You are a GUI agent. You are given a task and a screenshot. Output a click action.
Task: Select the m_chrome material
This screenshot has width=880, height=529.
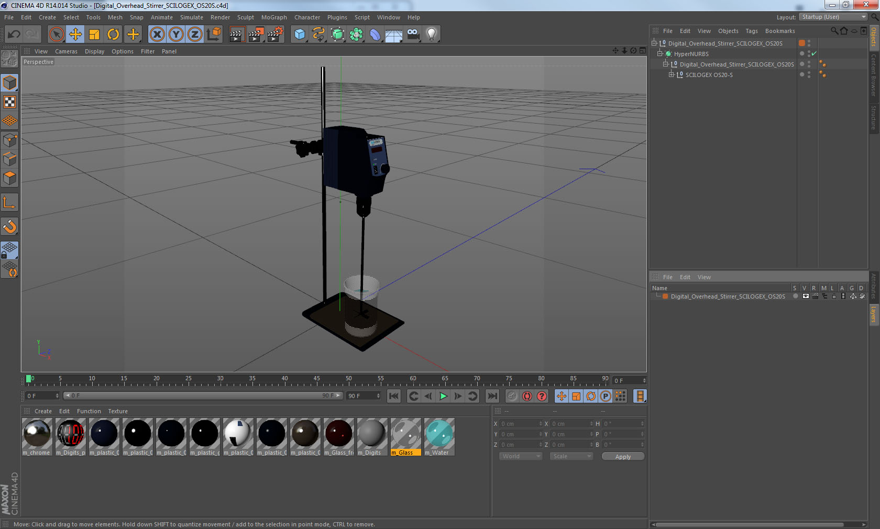coord(37,437)
